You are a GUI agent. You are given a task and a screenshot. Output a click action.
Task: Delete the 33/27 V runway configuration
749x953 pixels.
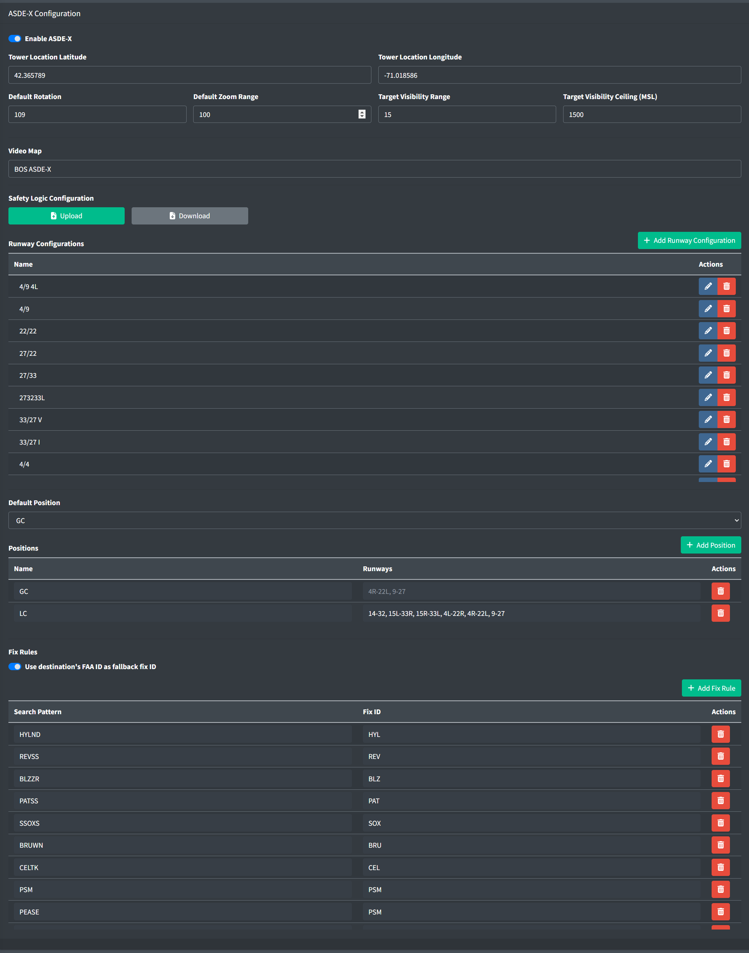point(726,419)
